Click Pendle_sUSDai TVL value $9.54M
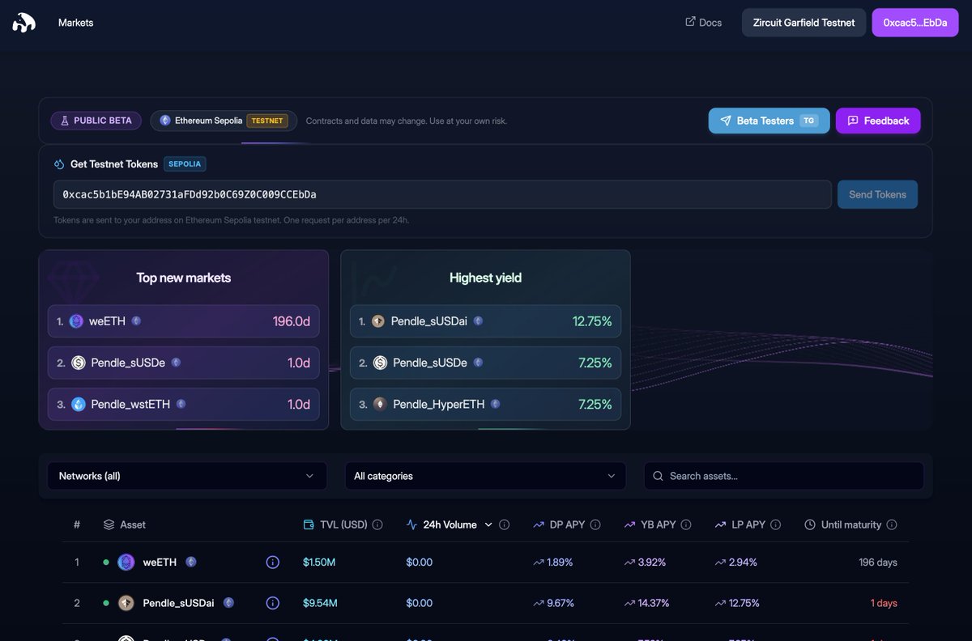Viewport: 972px width, 641px height. coord(320,603)
